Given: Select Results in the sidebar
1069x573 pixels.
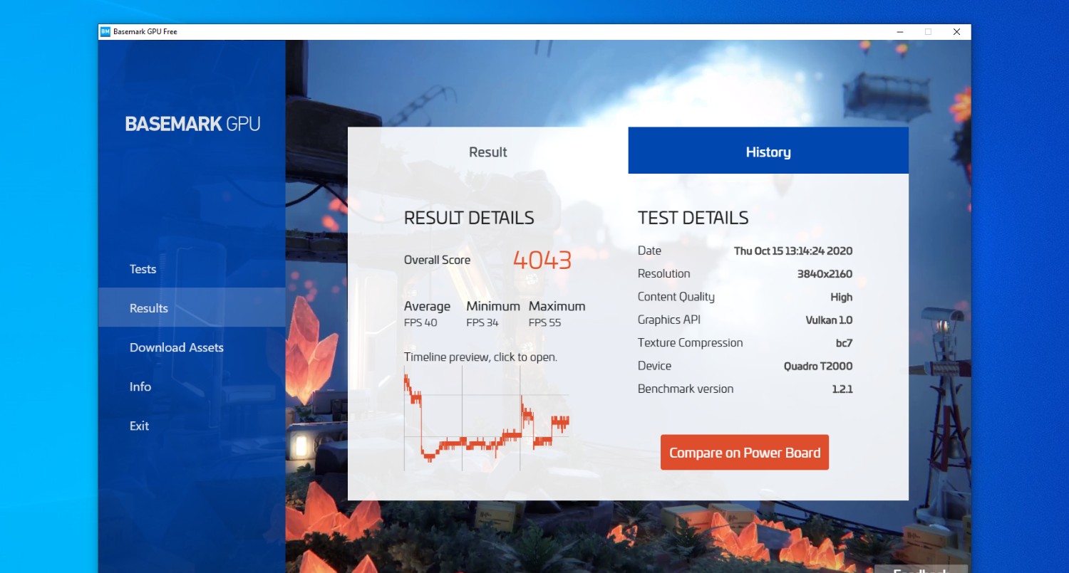Looking at the screenshot, I should [x=192, y=308].
